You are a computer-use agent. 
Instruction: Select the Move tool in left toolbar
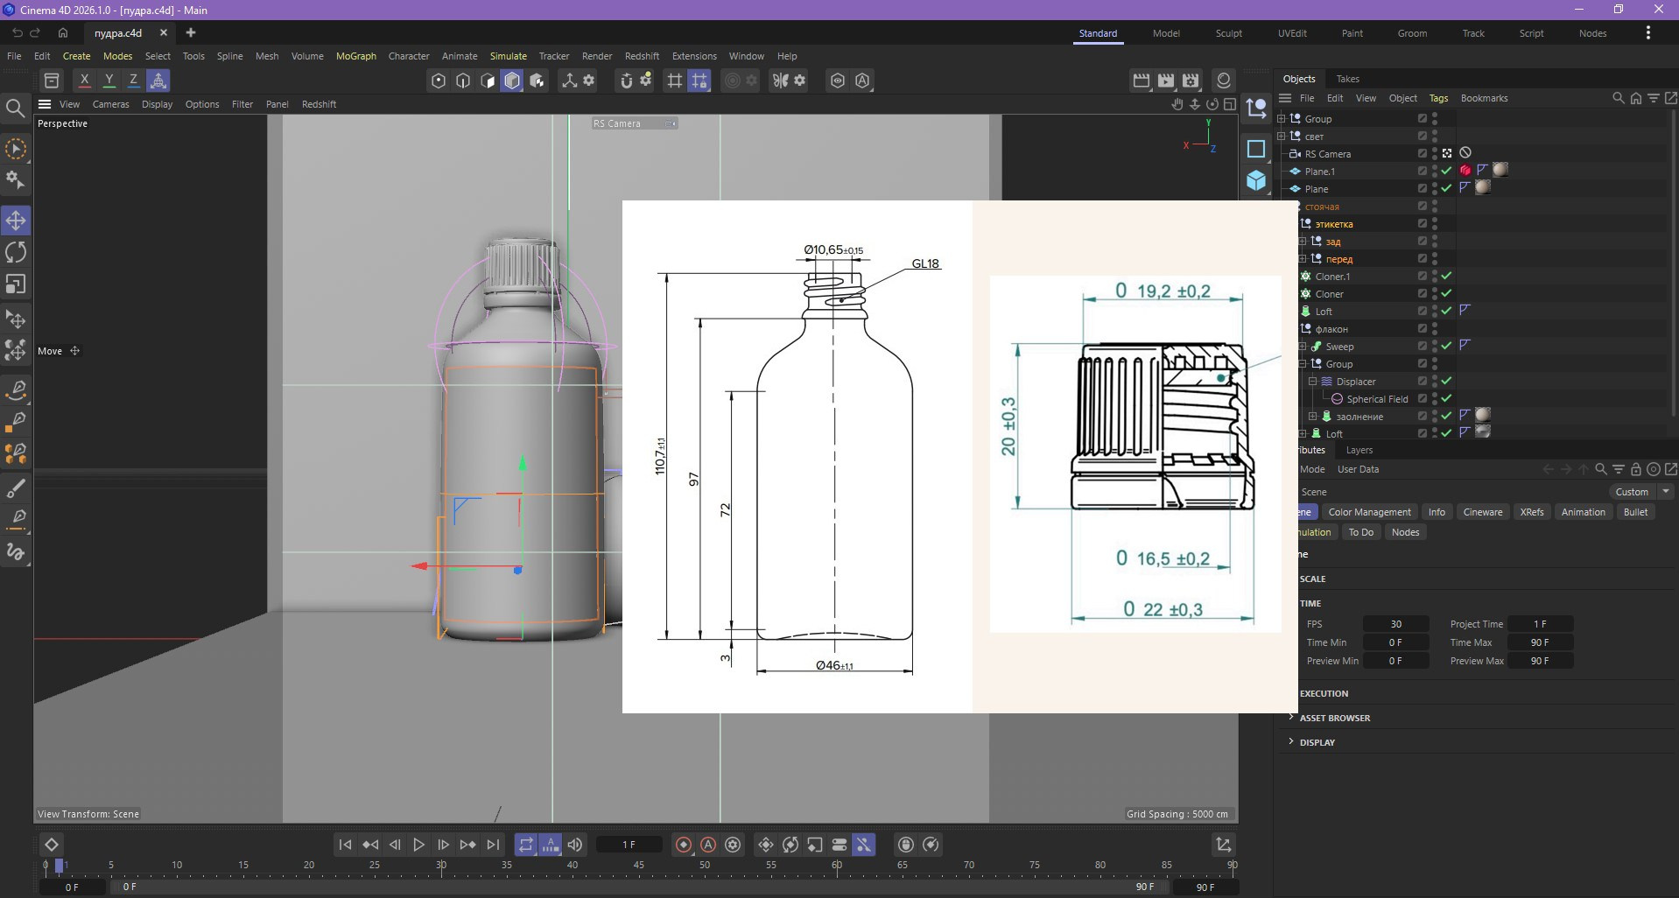pyautogui.click(x=16, y=221)
